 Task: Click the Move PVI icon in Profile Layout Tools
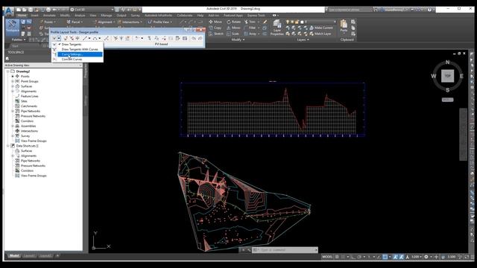[x=78, y=38]
